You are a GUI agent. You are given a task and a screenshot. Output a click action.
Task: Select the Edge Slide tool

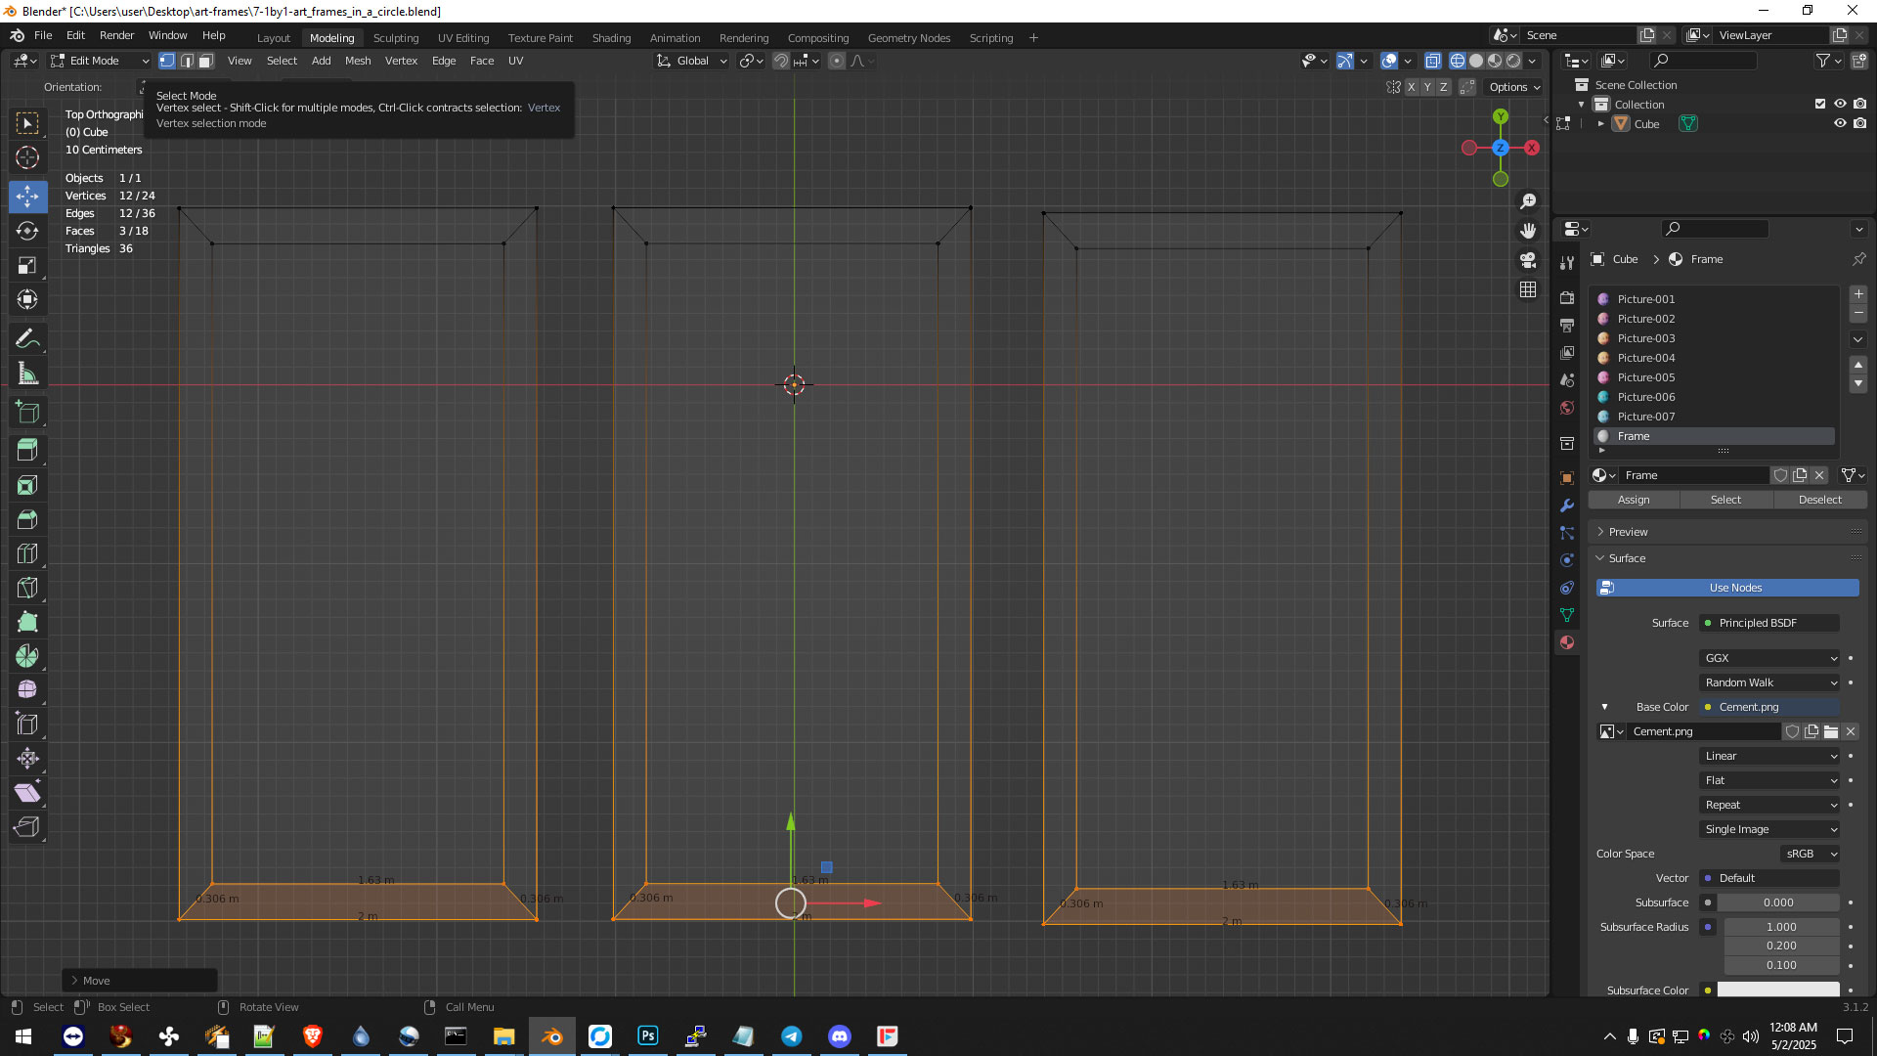[x=27, y=725]
